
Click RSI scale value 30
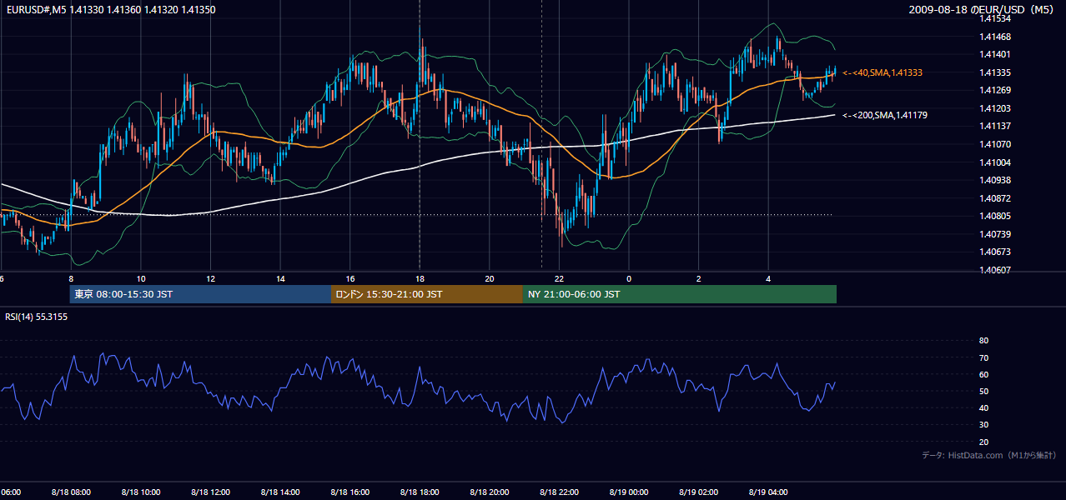point(983,425)
